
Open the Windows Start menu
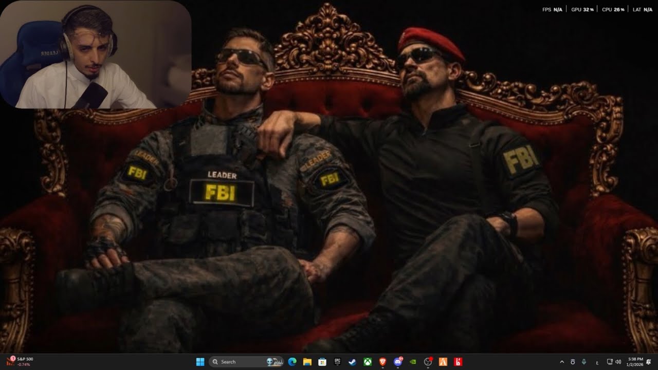(200, 362)
